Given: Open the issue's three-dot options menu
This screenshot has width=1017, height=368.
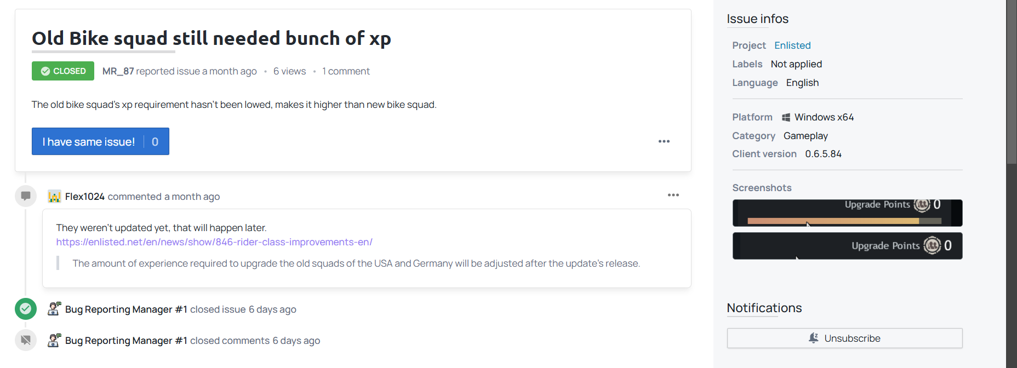Looking at the screenshot, I should click(x=664, y=141).
